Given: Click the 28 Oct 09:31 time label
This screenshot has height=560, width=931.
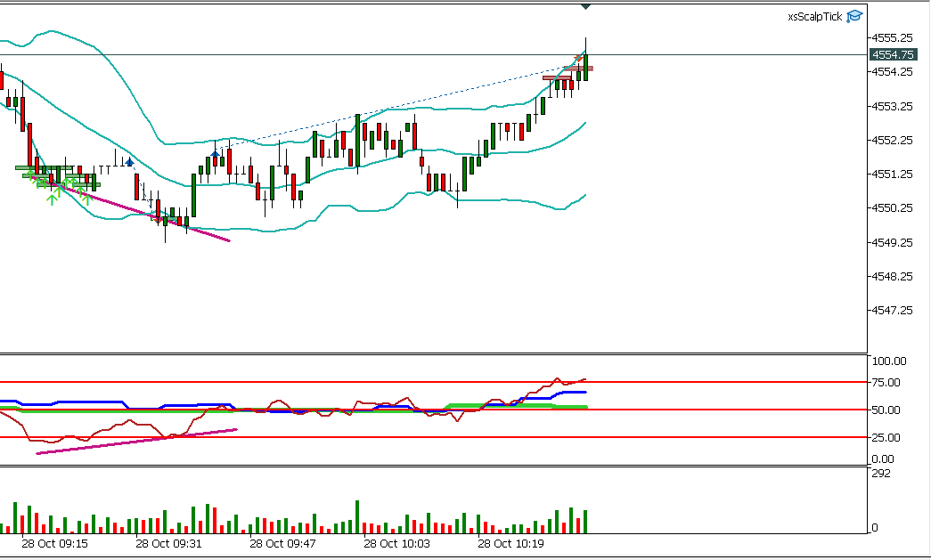Looking at the screenshot, I should pyautogui.click(x=168, y=543).
